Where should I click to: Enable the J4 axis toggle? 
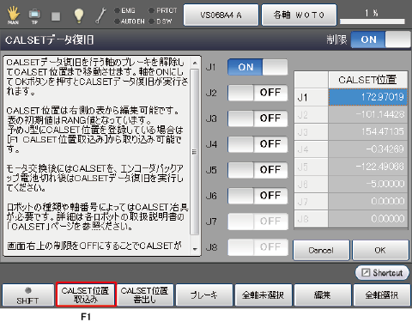tap(257, 144)
